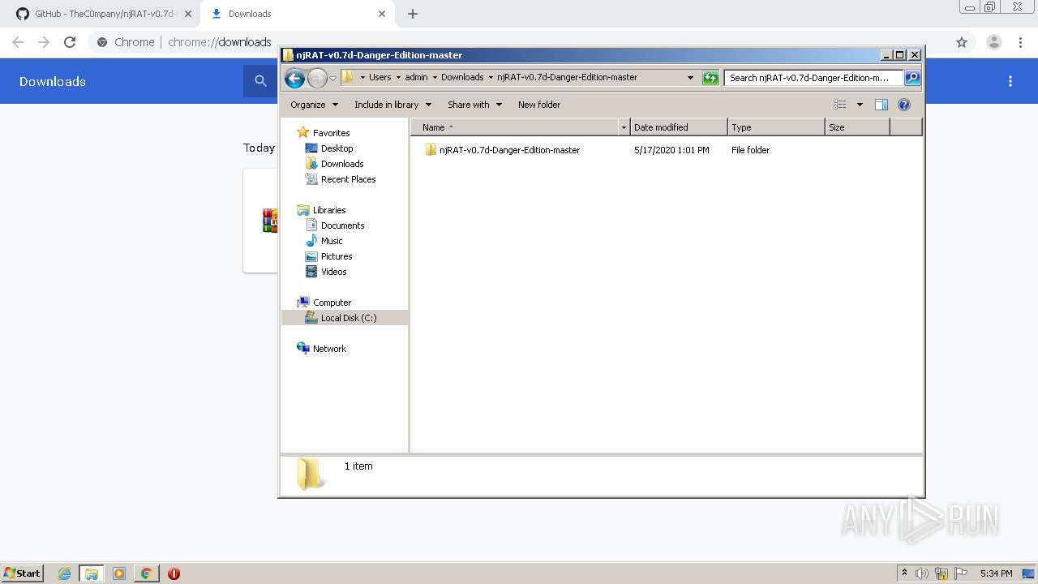Click the Change your view icon
Screen dimensions: 1038x584
[x=840, y=105]
